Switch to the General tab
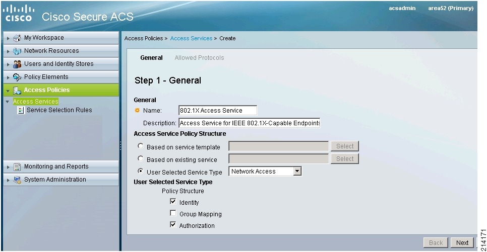 (x=151, y=58)
